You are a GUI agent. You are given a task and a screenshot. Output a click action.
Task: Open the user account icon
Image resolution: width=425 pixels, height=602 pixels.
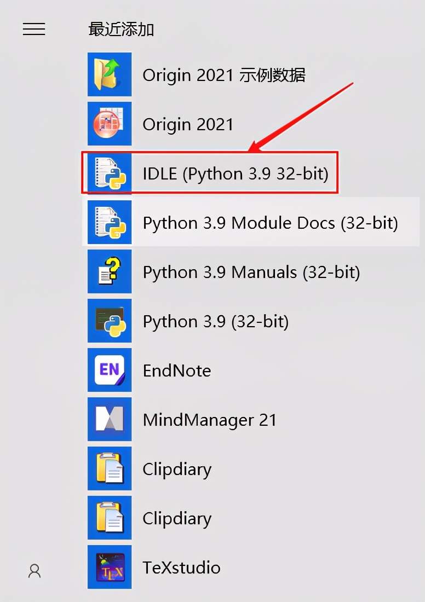(x=35, y=571)
